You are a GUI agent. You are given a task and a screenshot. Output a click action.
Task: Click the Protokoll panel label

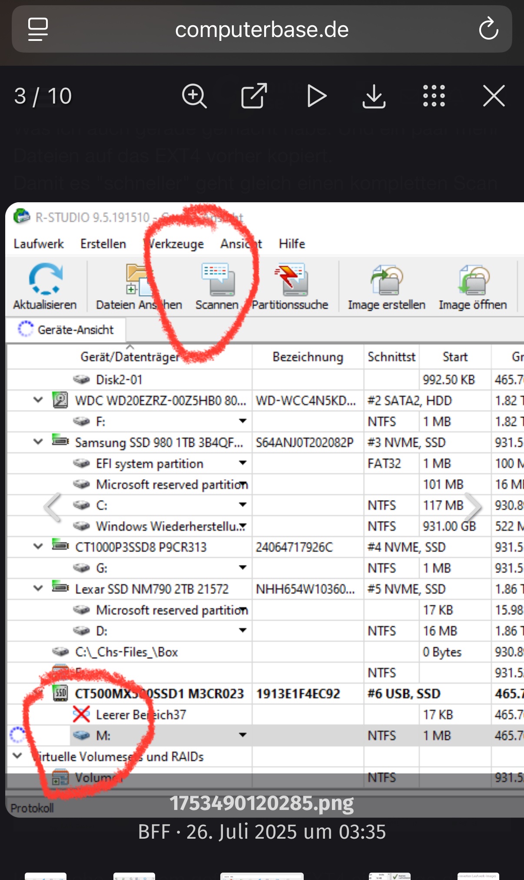pyautogui.click(x=32, y=808)
